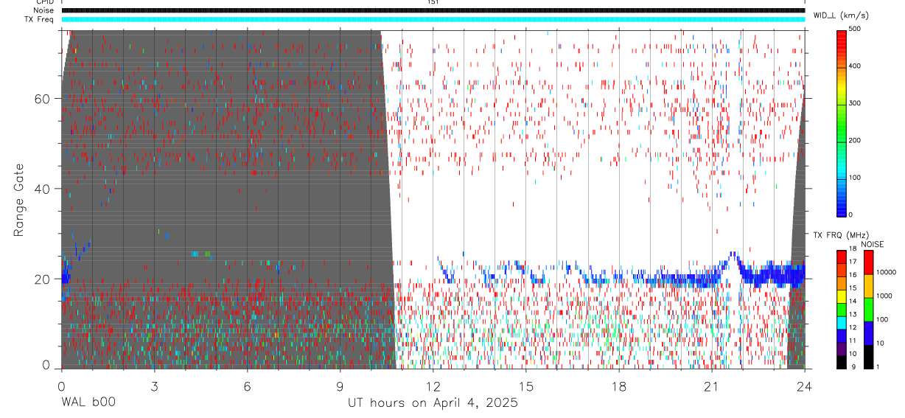
Task: Click the 'WAL b00' radar beam label
Action: pos(88,403)
